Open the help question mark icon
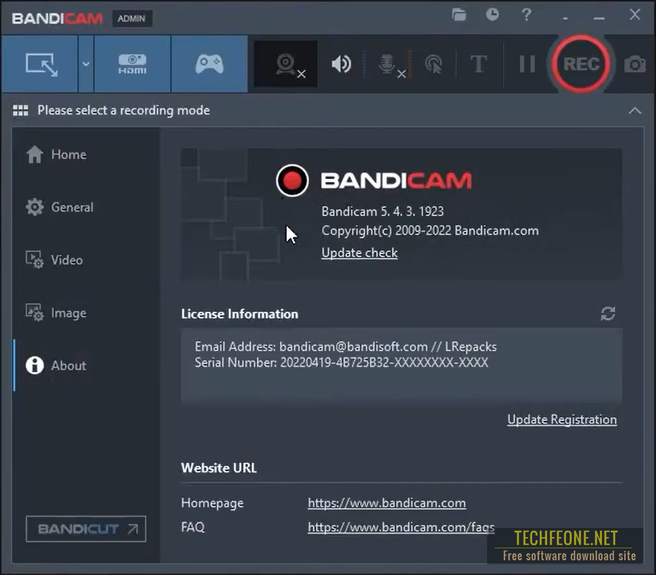Screen dimensions: 656x575 pyautogui.click(x=526, y=15)
